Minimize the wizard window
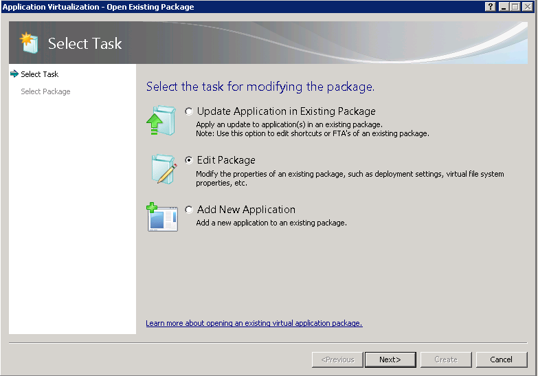538x376 pixels. pos(504,6)
